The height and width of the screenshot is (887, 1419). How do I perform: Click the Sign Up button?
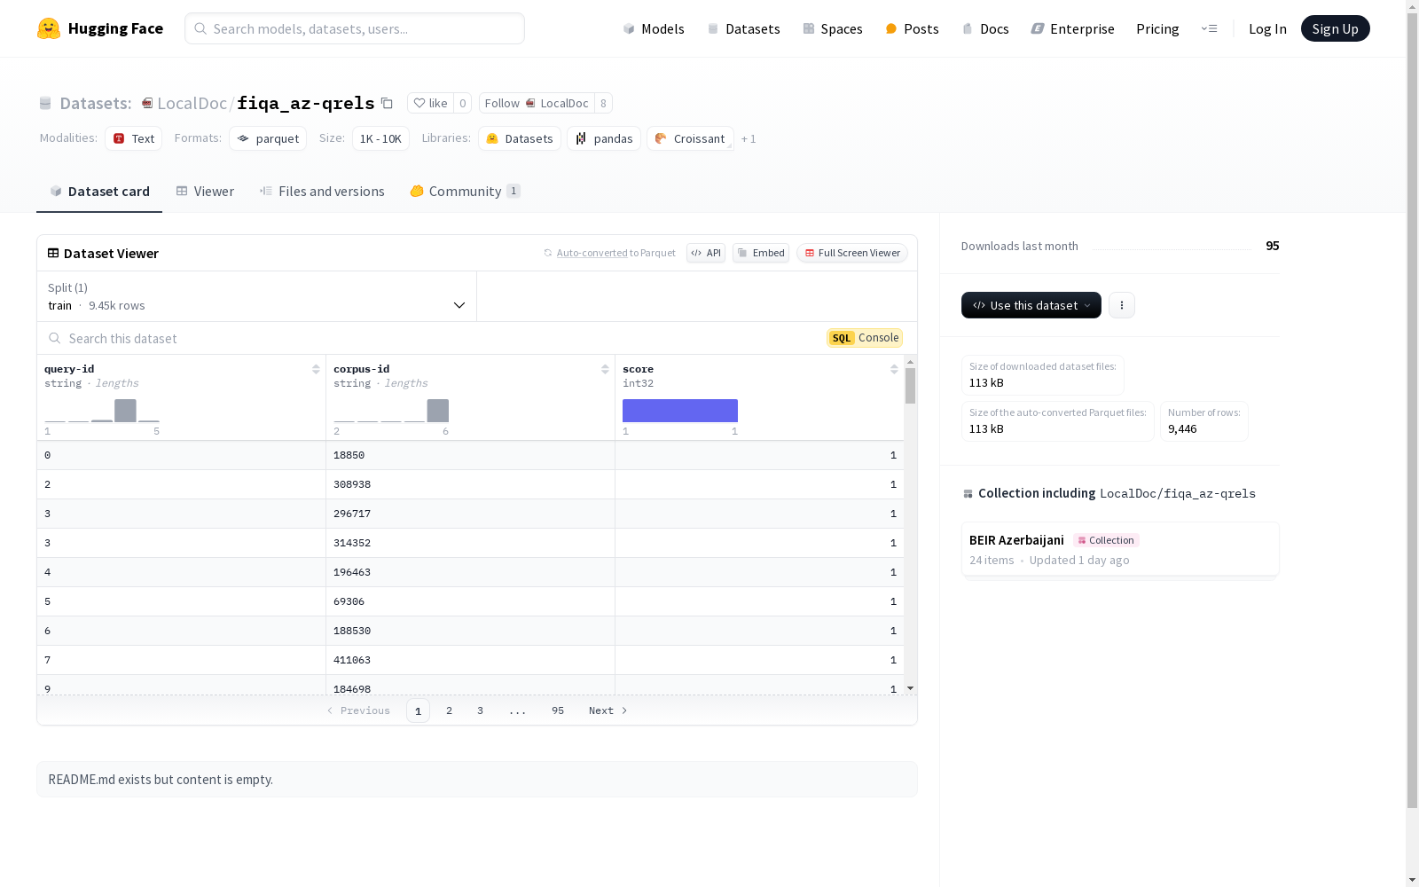(1336, 28)
